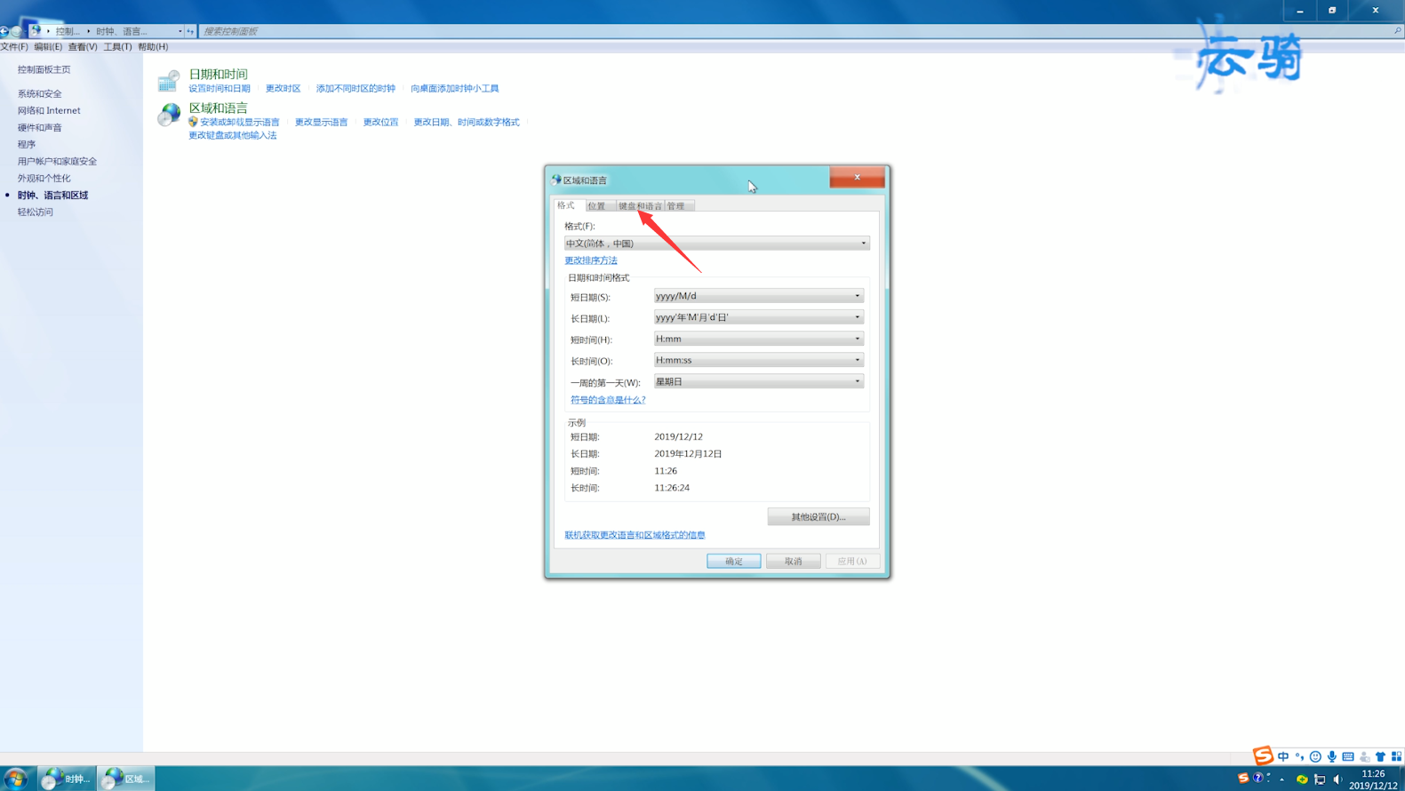Open the 帮助(H) menu
This screenshot has width=1405, height=791.
point(153,47)
